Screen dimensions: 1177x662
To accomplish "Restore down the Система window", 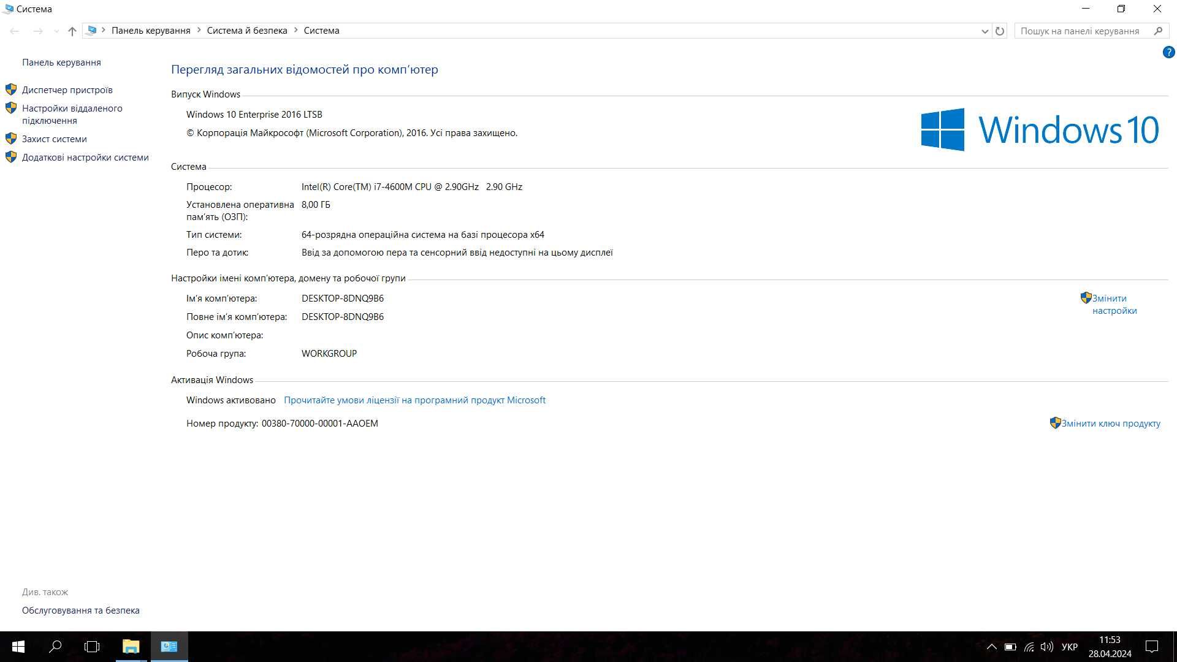I will coord(1121,9).
